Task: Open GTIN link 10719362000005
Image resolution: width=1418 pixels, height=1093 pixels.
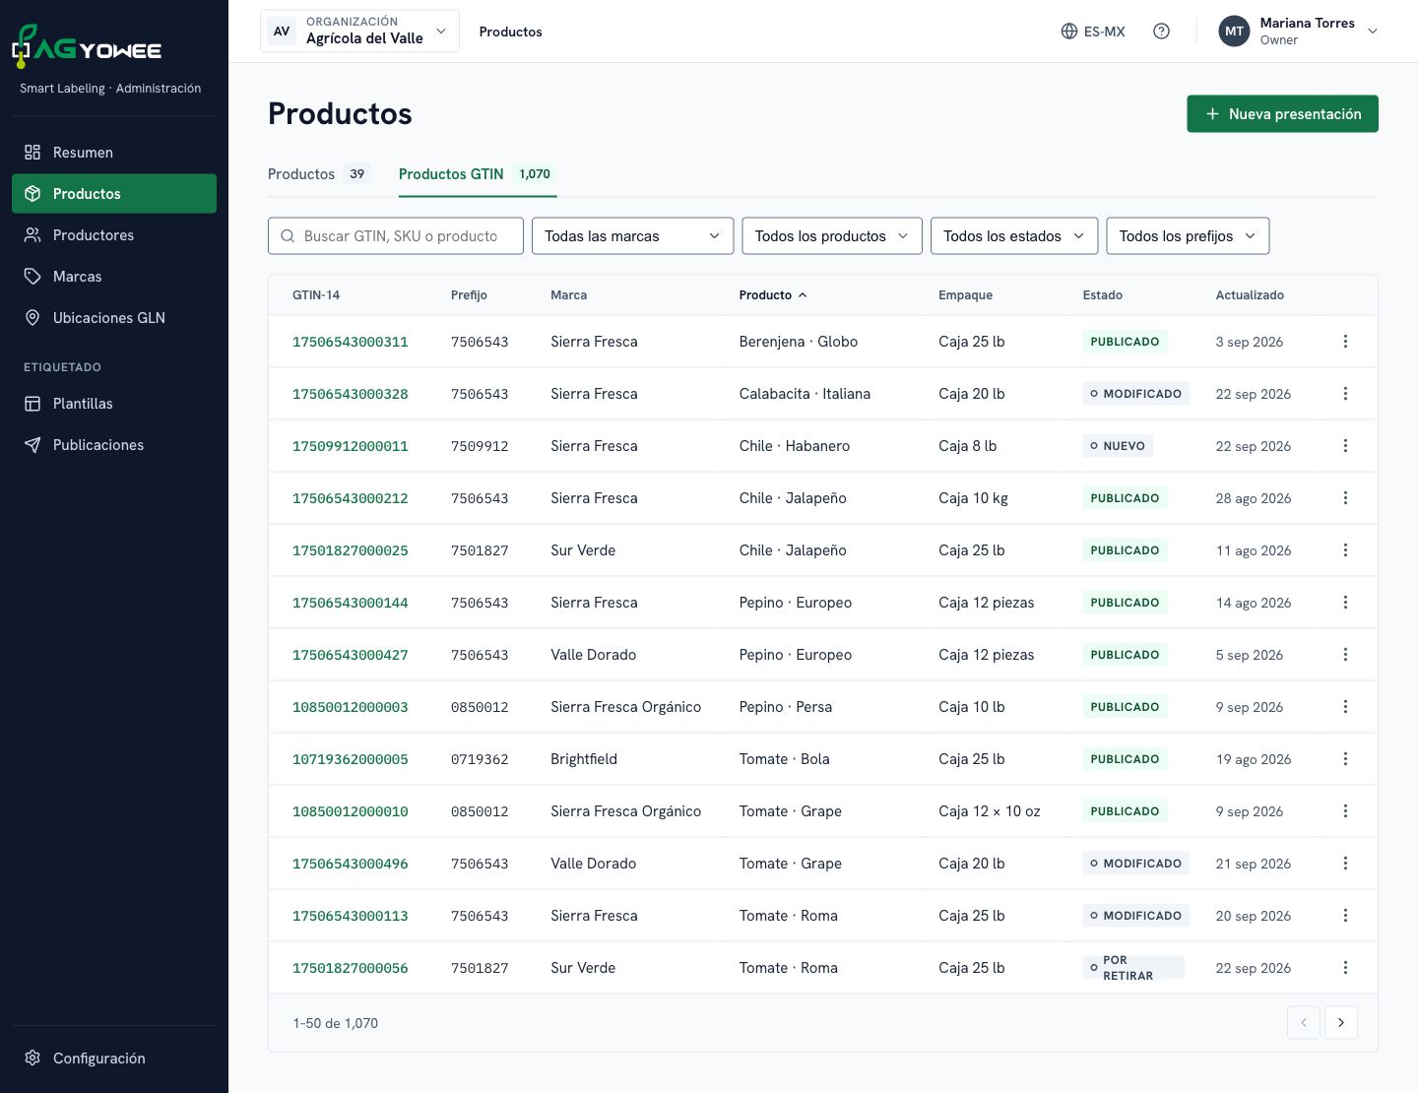Action: point(351,759)
